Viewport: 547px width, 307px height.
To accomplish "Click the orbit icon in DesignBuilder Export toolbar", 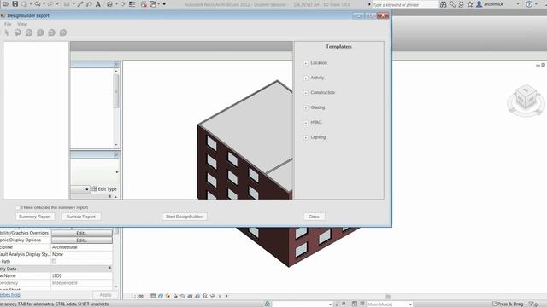I will coord(17,32).
